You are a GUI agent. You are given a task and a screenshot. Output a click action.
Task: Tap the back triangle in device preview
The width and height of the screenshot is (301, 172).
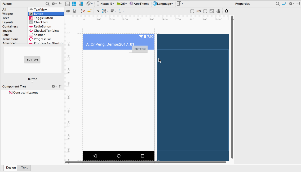(95, 156)
